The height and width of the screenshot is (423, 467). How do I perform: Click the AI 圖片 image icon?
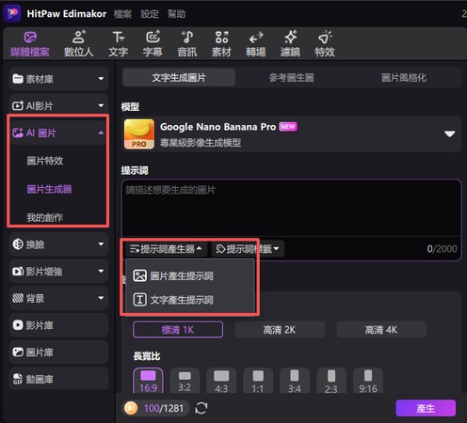pyautogui.click(x=18, y=133)
